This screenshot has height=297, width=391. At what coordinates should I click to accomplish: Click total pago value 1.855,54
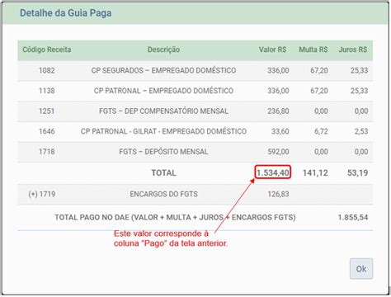[353, 217]
